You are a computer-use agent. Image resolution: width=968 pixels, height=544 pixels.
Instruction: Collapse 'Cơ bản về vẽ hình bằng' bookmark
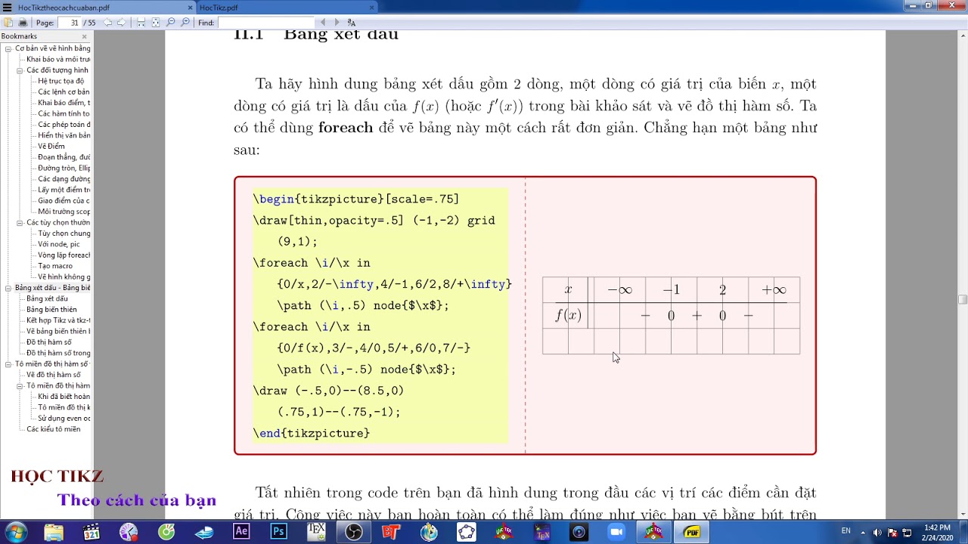point(8,48)
